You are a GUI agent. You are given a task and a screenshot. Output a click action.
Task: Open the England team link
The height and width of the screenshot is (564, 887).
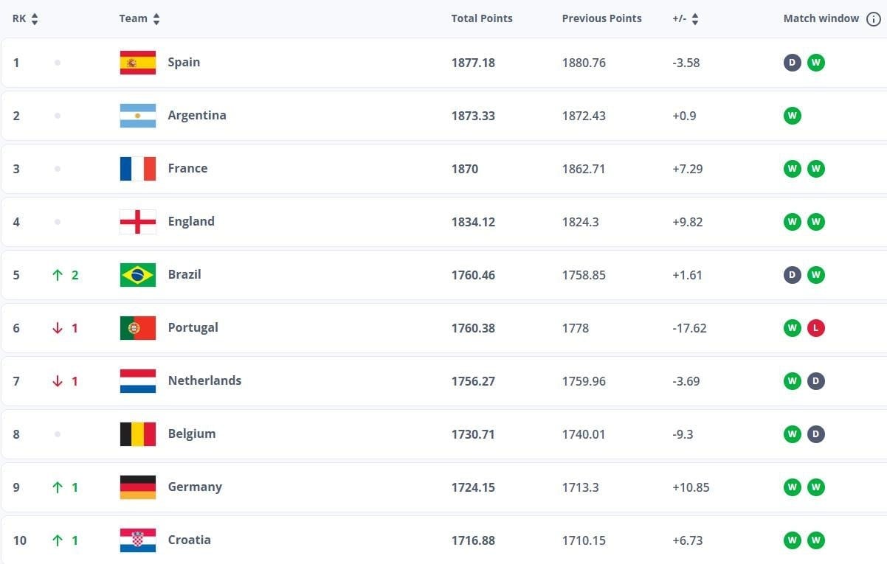[x=191, y=222]
